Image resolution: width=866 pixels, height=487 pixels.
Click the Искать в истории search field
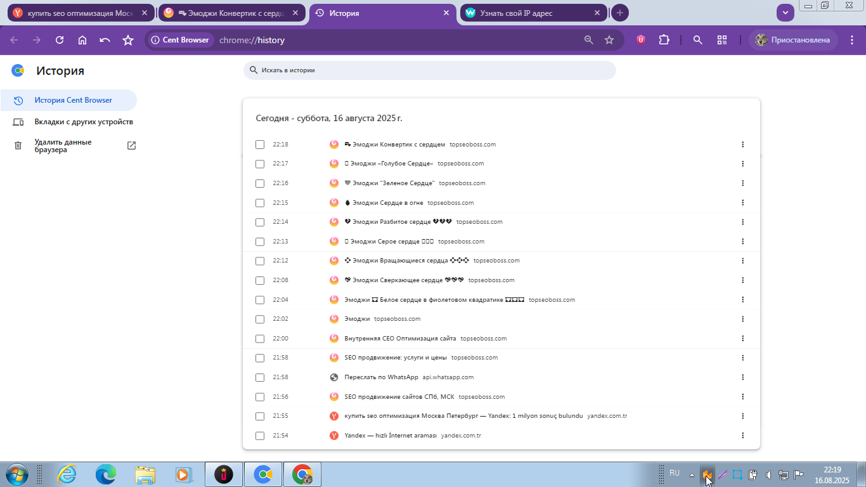pos(429,70)
